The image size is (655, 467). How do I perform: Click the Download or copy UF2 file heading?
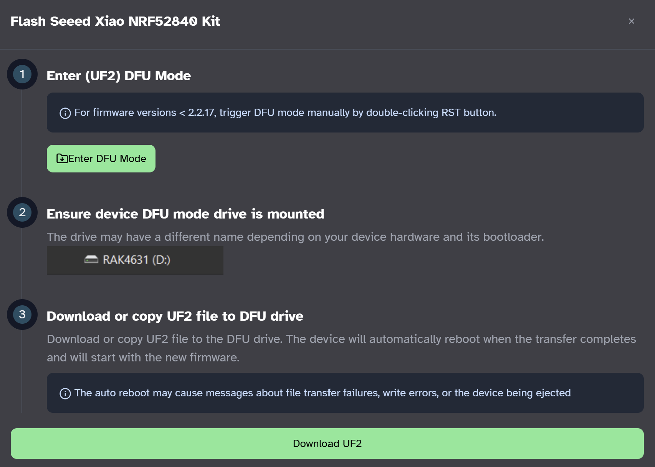(x=175, y=316)
